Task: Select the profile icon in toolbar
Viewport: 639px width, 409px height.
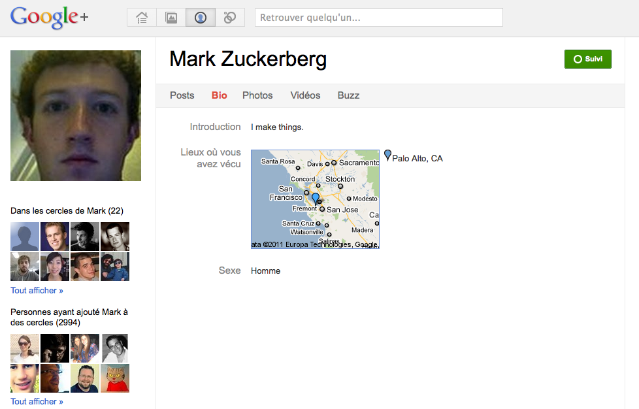Action: (x=201, y=18)
